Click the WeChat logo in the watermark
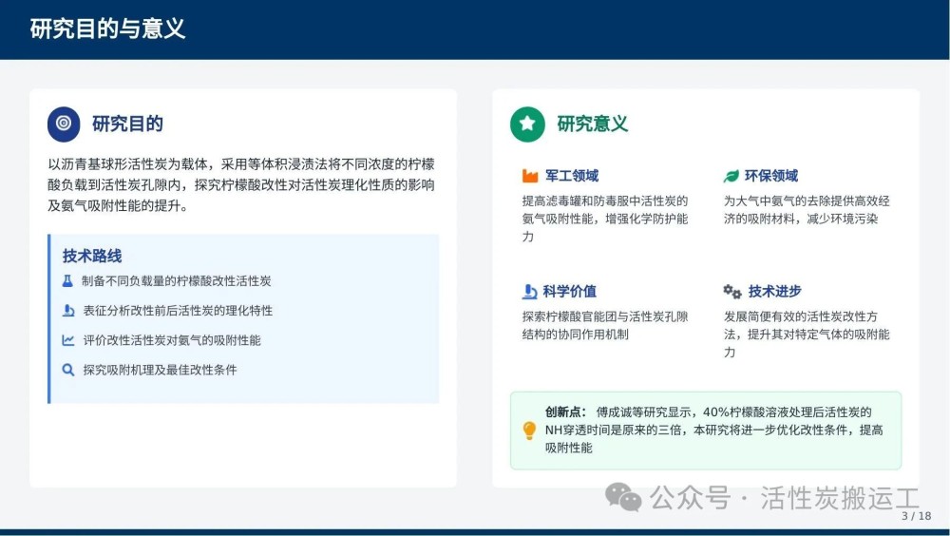950x536 pixels. pyautogui.click(x=624, y=497)
